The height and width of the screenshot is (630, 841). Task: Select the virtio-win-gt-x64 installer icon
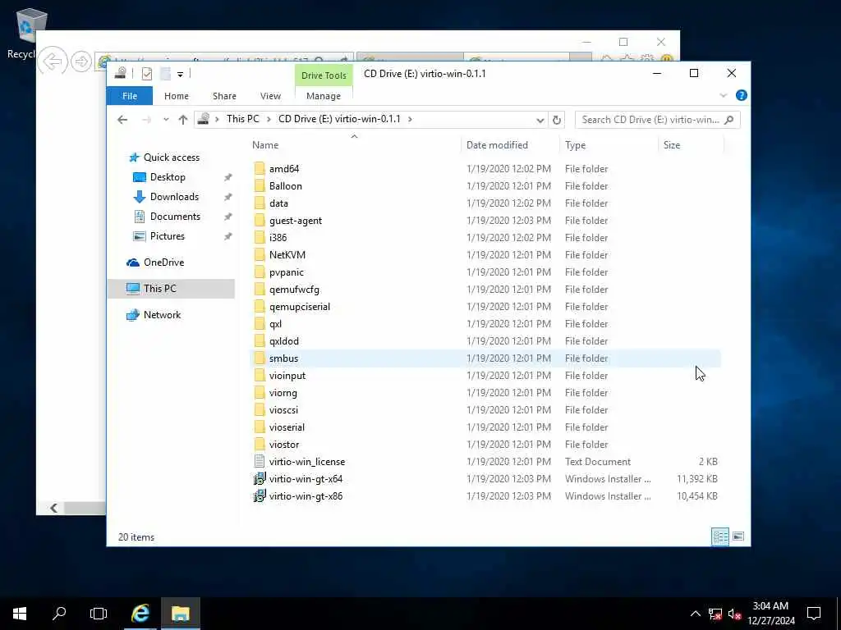click(260, 478)
